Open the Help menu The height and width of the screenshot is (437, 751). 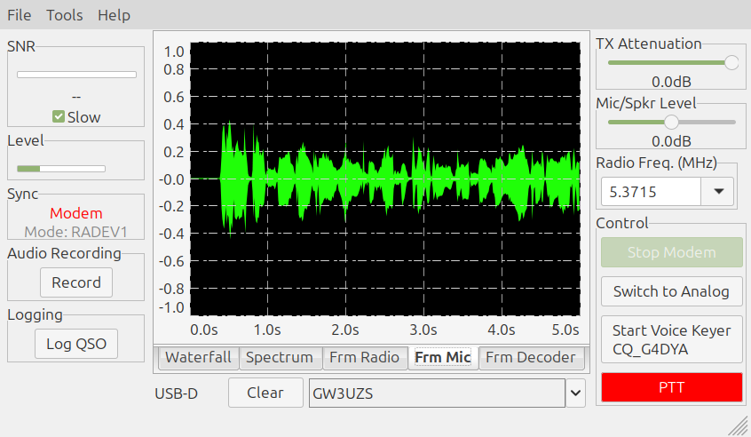(114, 15)
